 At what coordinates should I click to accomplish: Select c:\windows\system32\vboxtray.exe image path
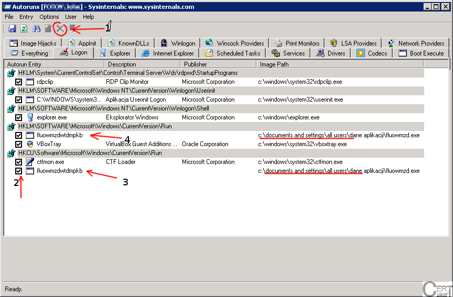click(302, 144)
